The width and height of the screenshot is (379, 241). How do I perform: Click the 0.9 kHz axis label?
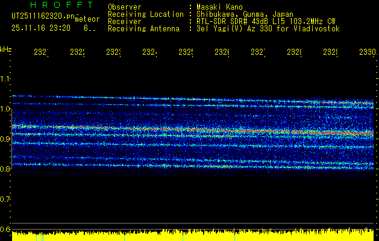click(x=5, y=139)
